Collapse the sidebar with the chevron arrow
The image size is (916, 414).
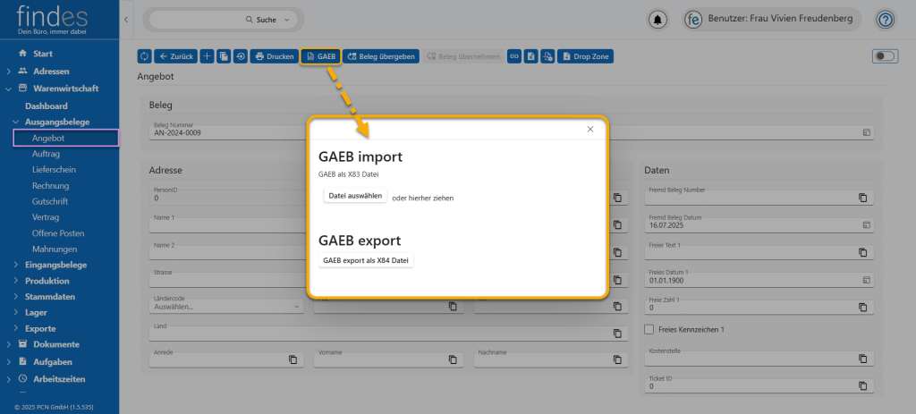click(x=126, y=20)
